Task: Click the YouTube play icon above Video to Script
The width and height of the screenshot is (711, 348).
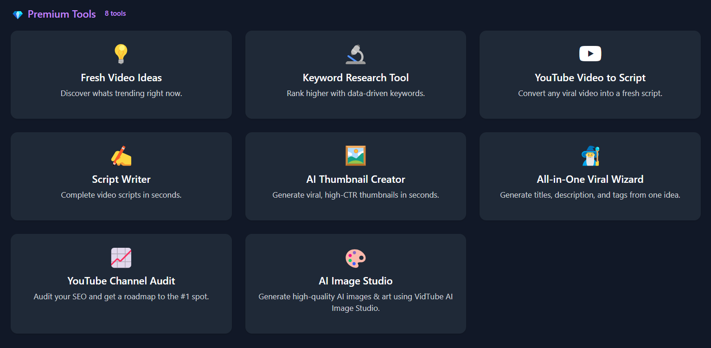Action: point(590,53)
